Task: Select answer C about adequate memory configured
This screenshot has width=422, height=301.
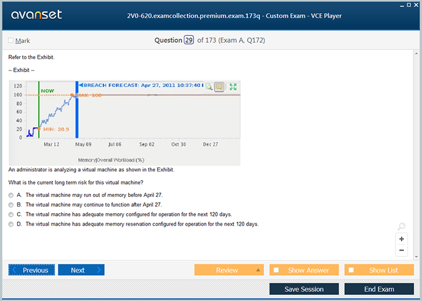Action: point(11,214)
